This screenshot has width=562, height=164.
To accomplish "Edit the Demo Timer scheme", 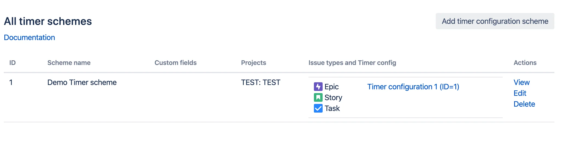I will point(520,93).
